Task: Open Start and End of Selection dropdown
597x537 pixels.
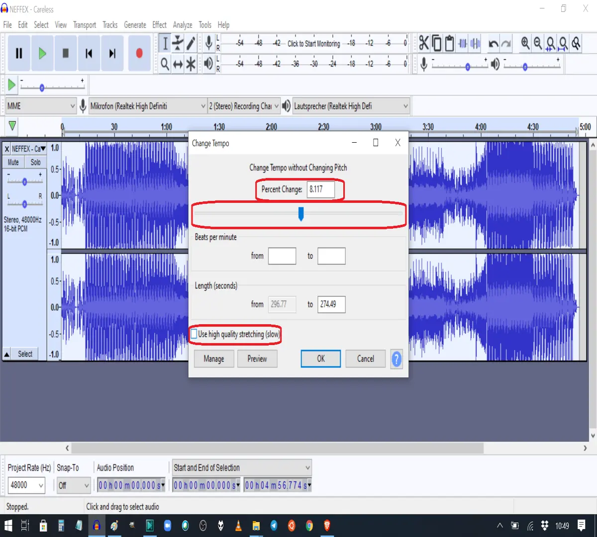Action: pyautogui.click(x=242, y=467)
